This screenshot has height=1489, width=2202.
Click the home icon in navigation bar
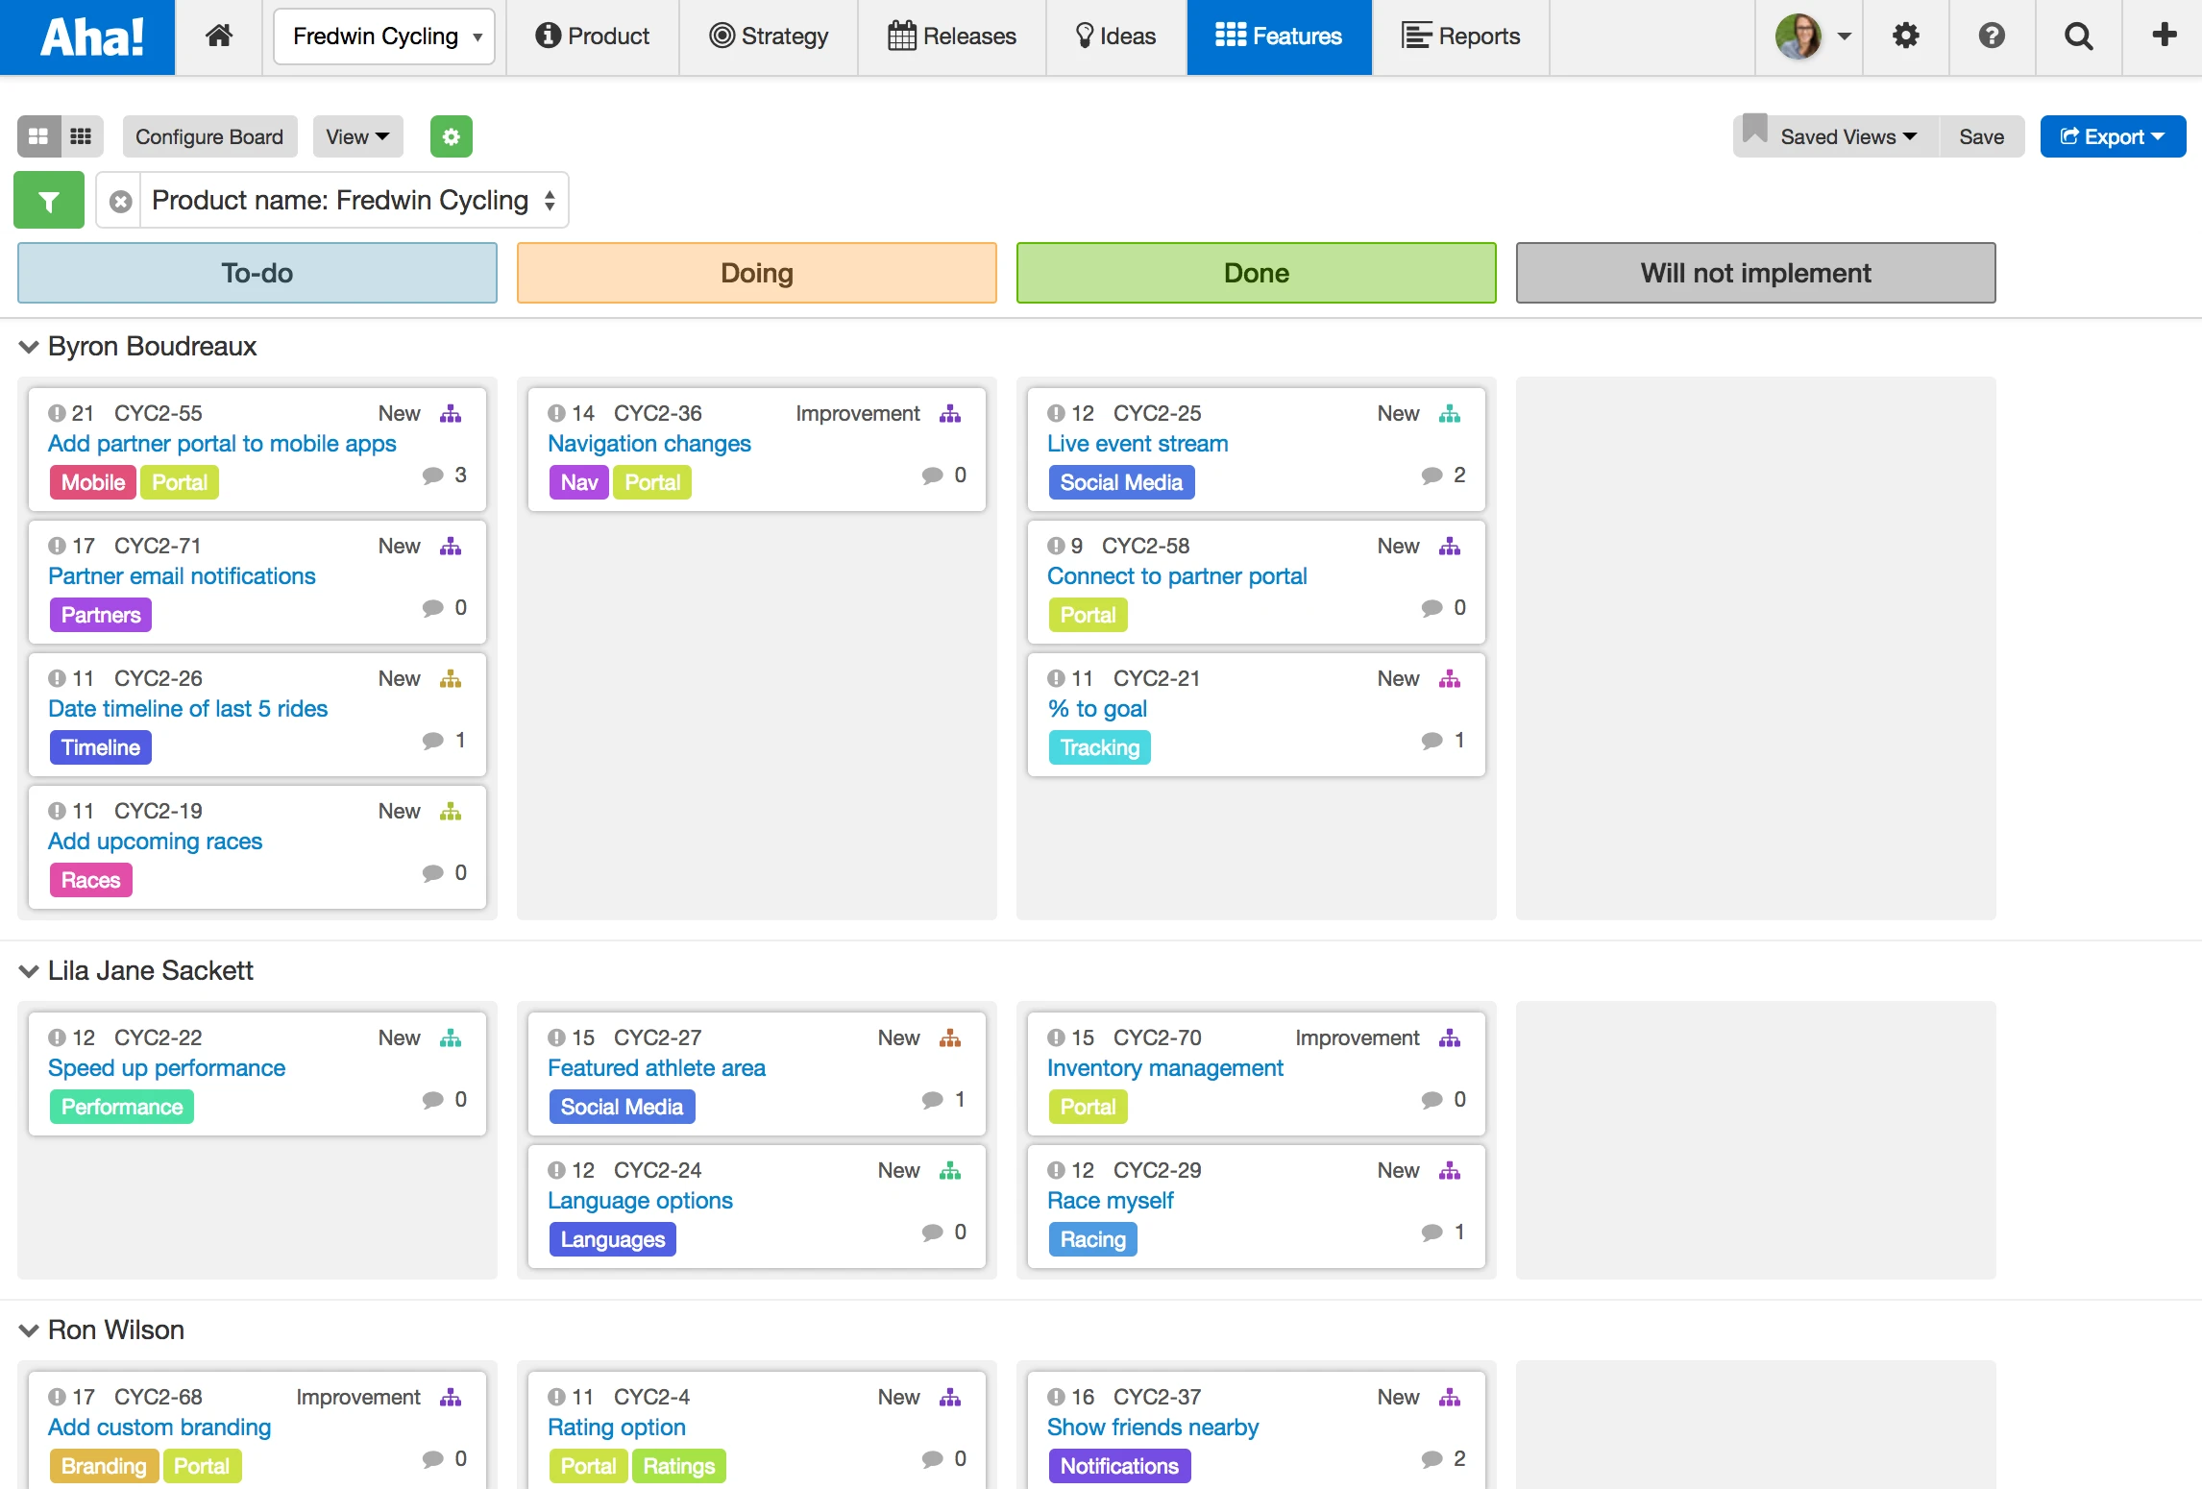219,37
